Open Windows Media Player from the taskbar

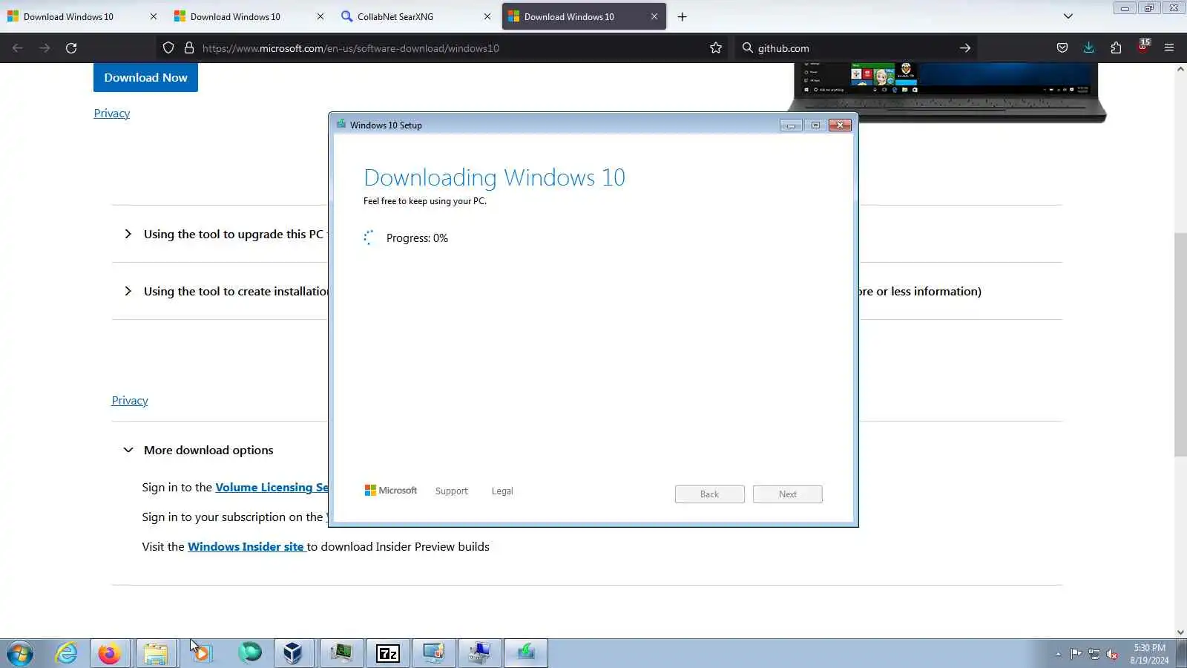[202, 653]
